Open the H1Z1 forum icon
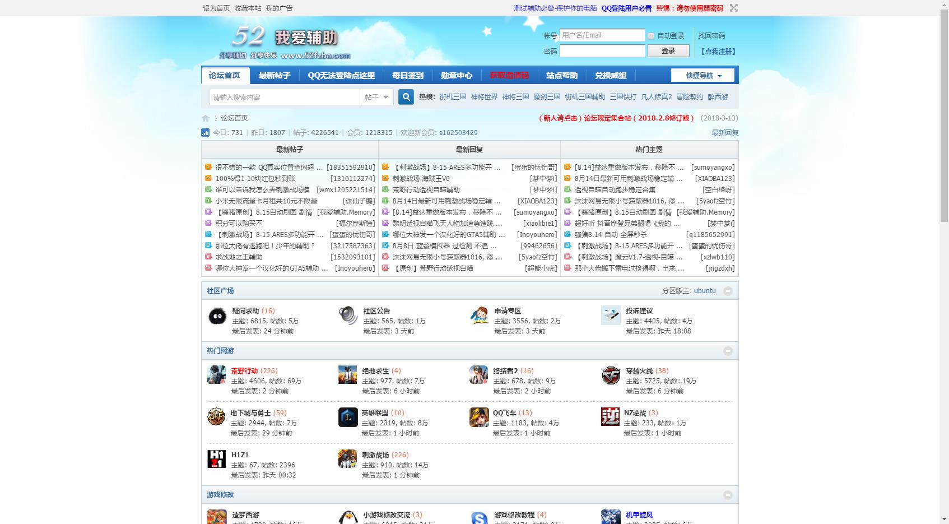The width and height of the screenshot is (949, 524). [x=217, y=459]
